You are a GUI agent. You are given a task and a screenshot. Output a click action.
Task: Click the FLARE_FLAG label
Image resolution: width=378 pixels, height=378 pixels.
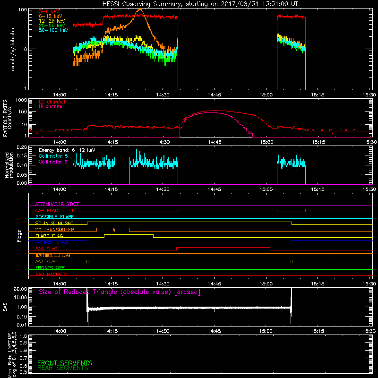point(49,236)
